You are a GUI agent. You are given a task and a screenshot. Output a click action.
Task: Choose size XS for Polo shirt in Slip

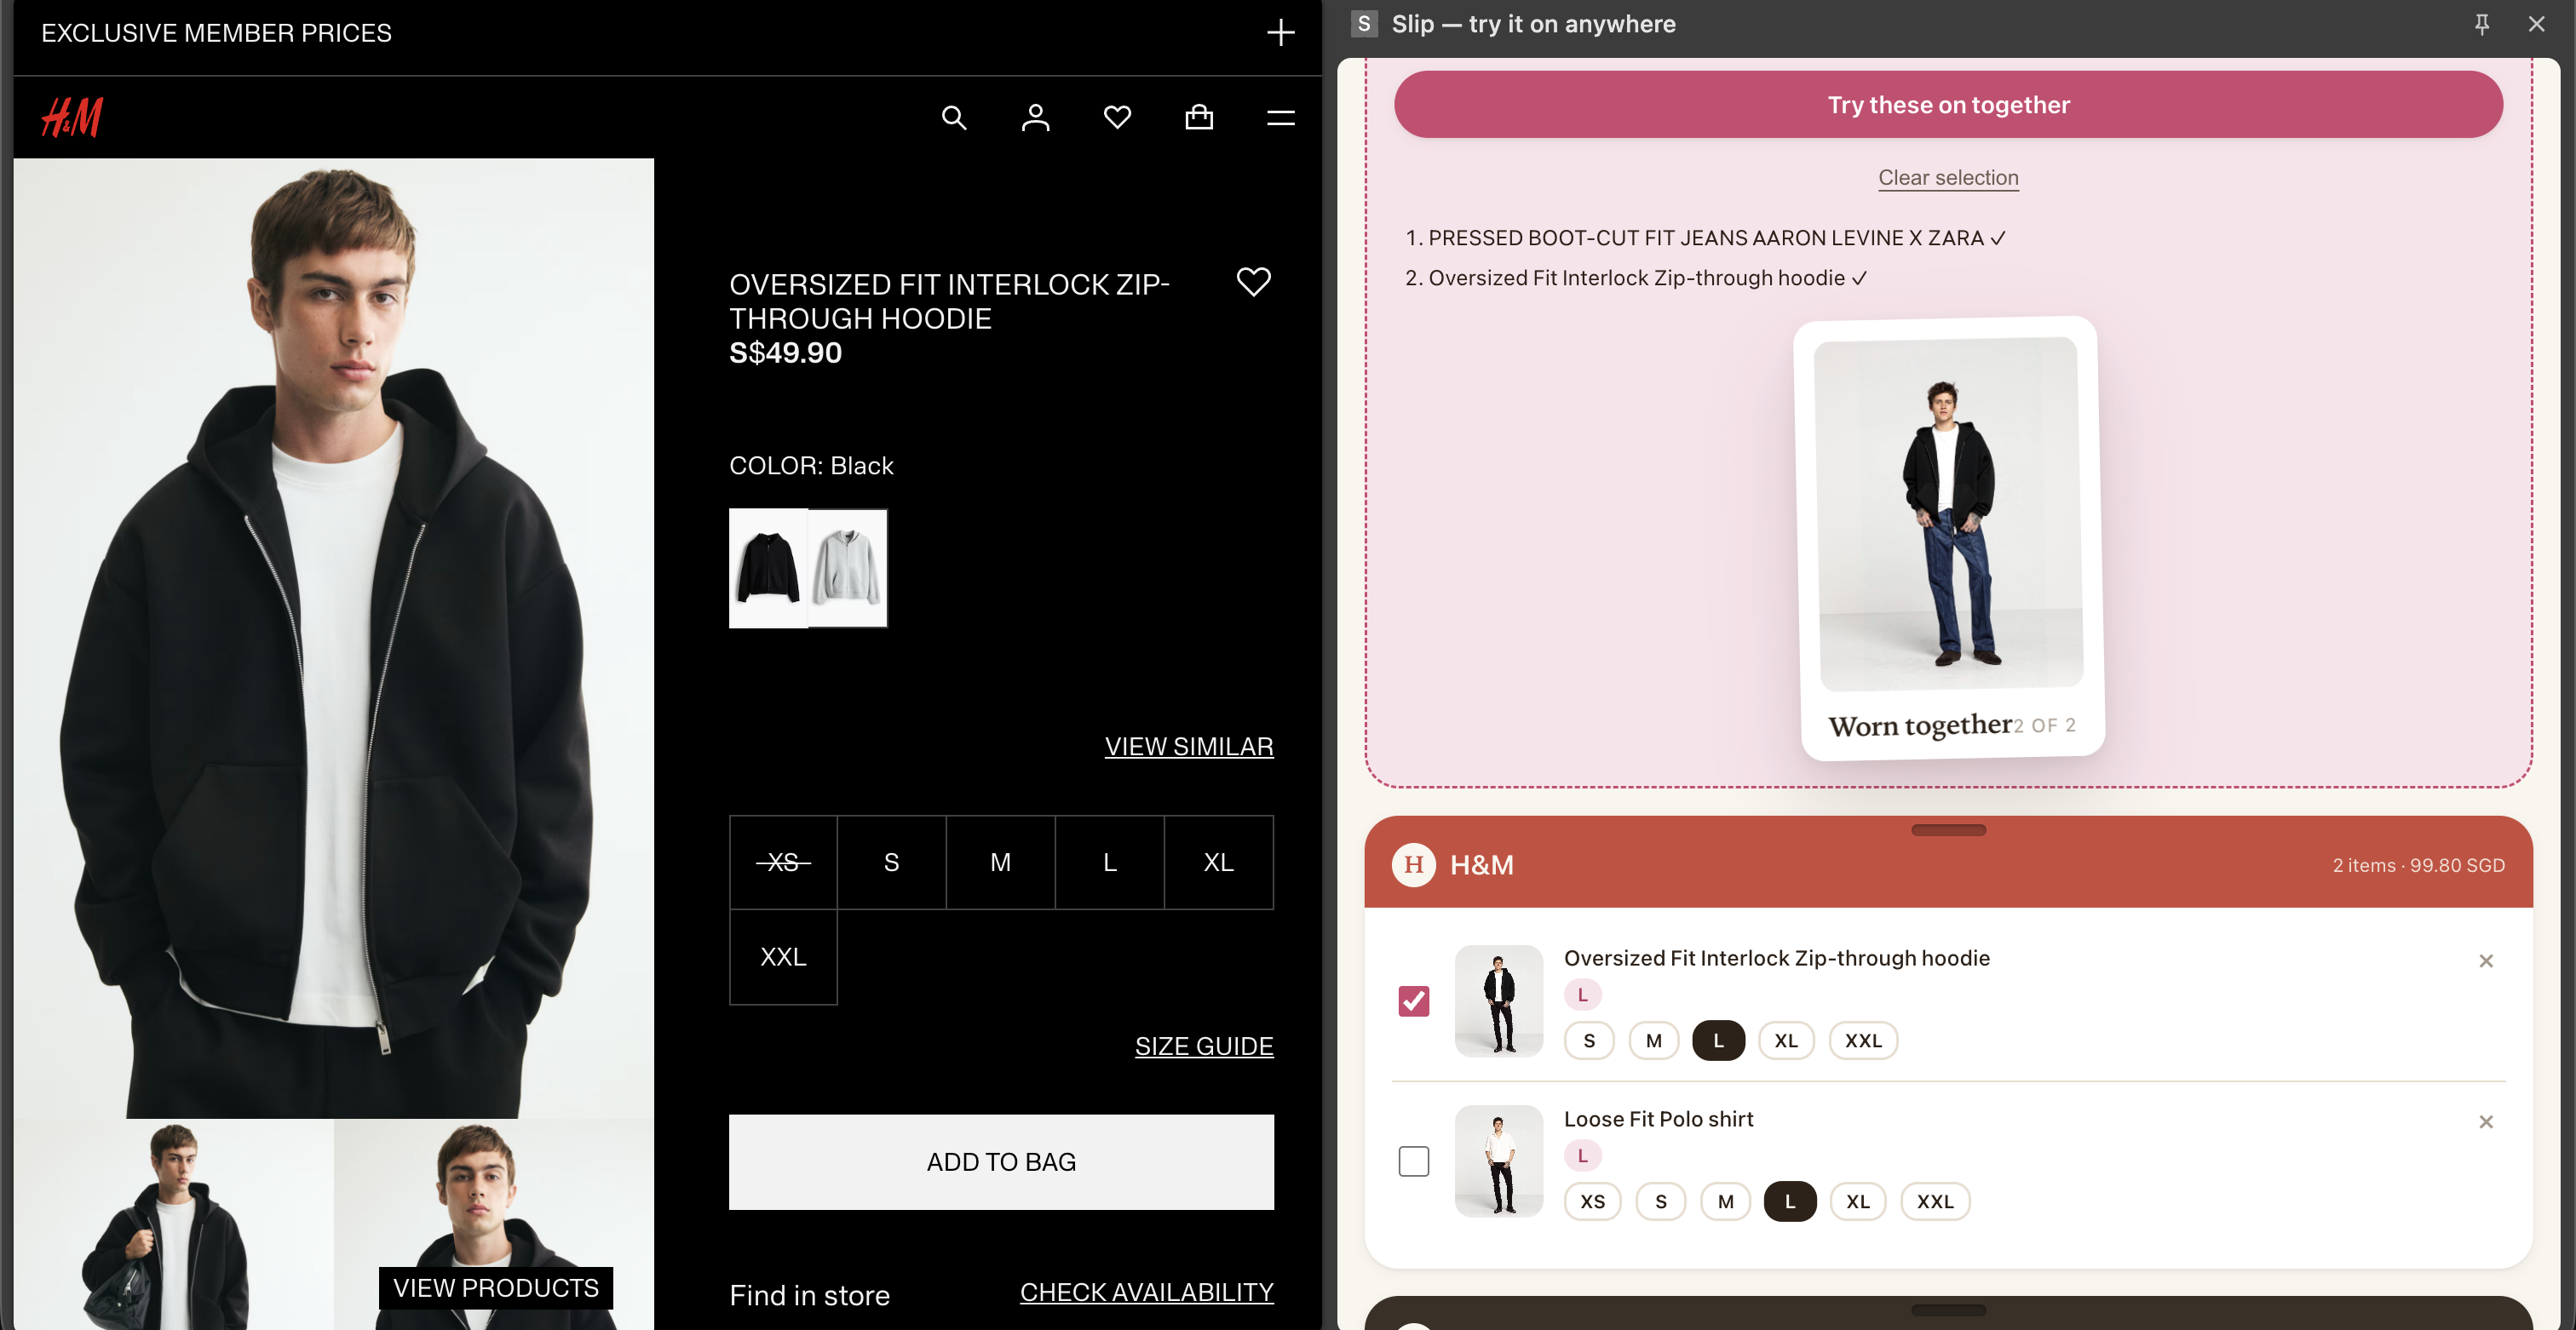(x=1592, y=1201)
